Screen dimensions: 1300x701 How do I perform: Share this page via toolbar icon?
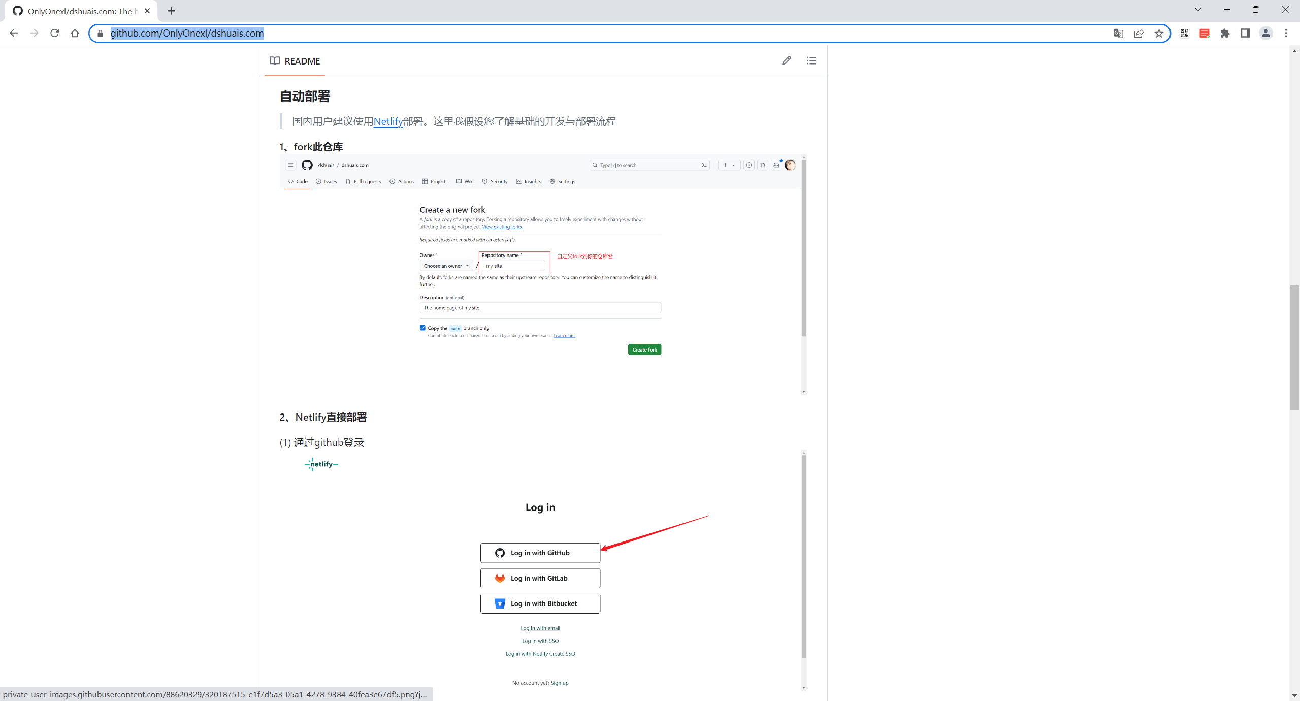(1139, 33)
